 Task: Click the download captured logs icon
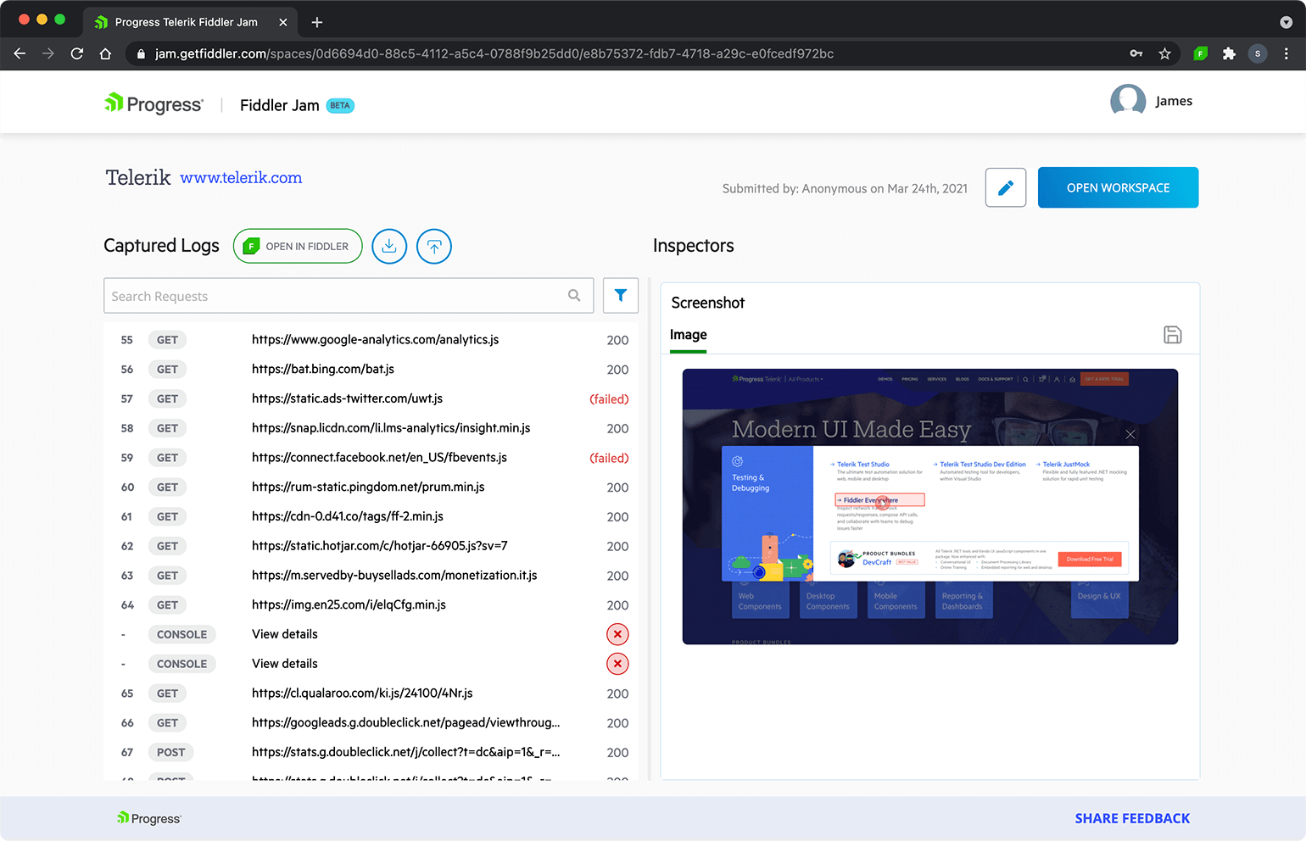coord(389,246)
